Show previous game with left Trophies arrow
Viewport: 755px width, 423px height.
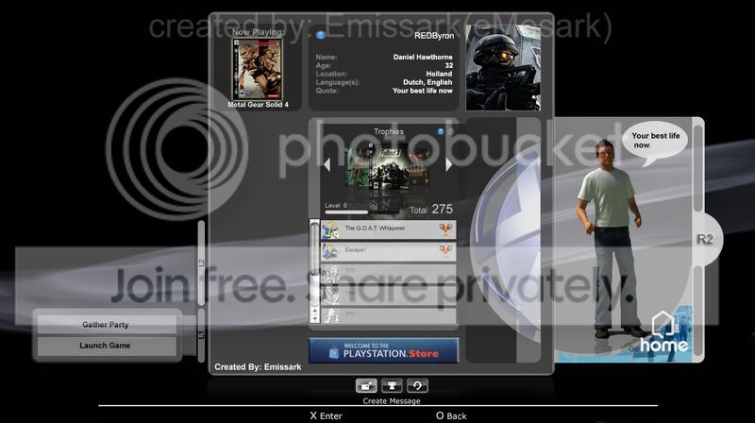pyautogui.click(x=327, y=164)
